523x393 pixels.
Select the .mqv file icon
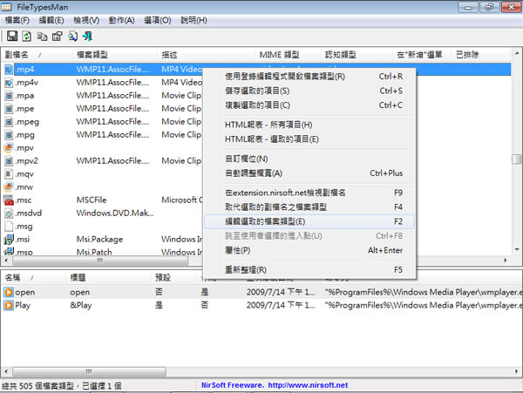pyautogui.click(x=9, y=174)
